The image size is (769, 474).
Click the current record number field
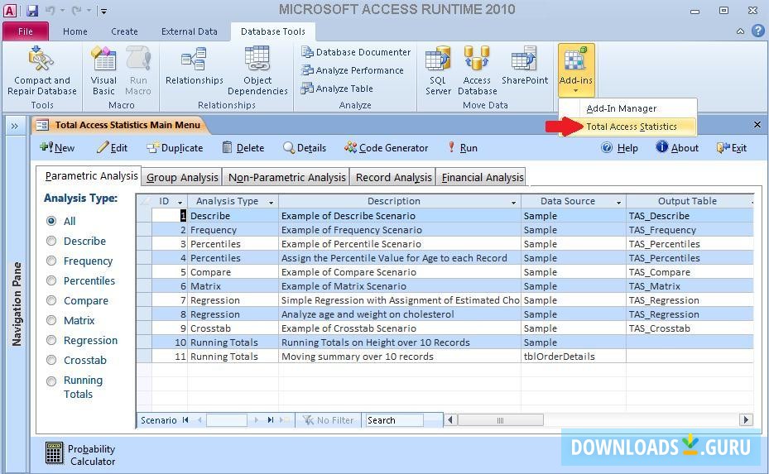(x=227, y=420)
